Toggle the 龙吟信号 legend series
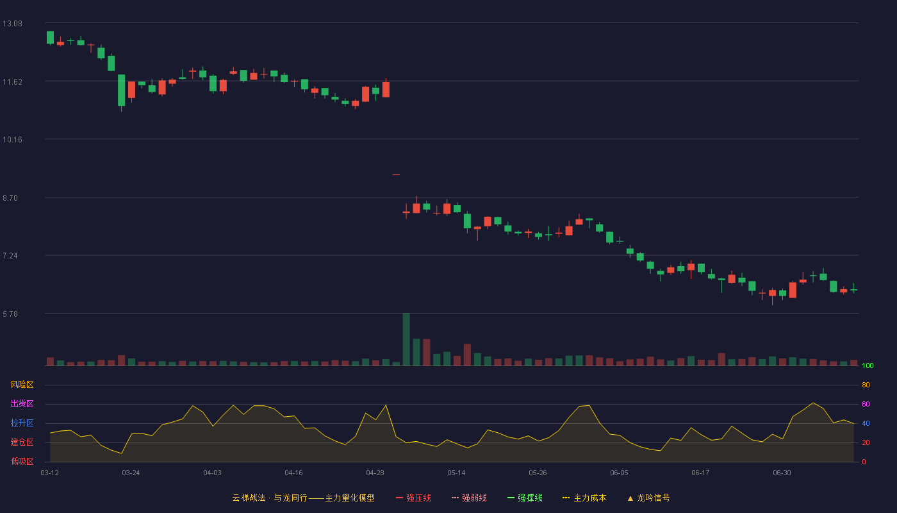 tap(648, 498)
